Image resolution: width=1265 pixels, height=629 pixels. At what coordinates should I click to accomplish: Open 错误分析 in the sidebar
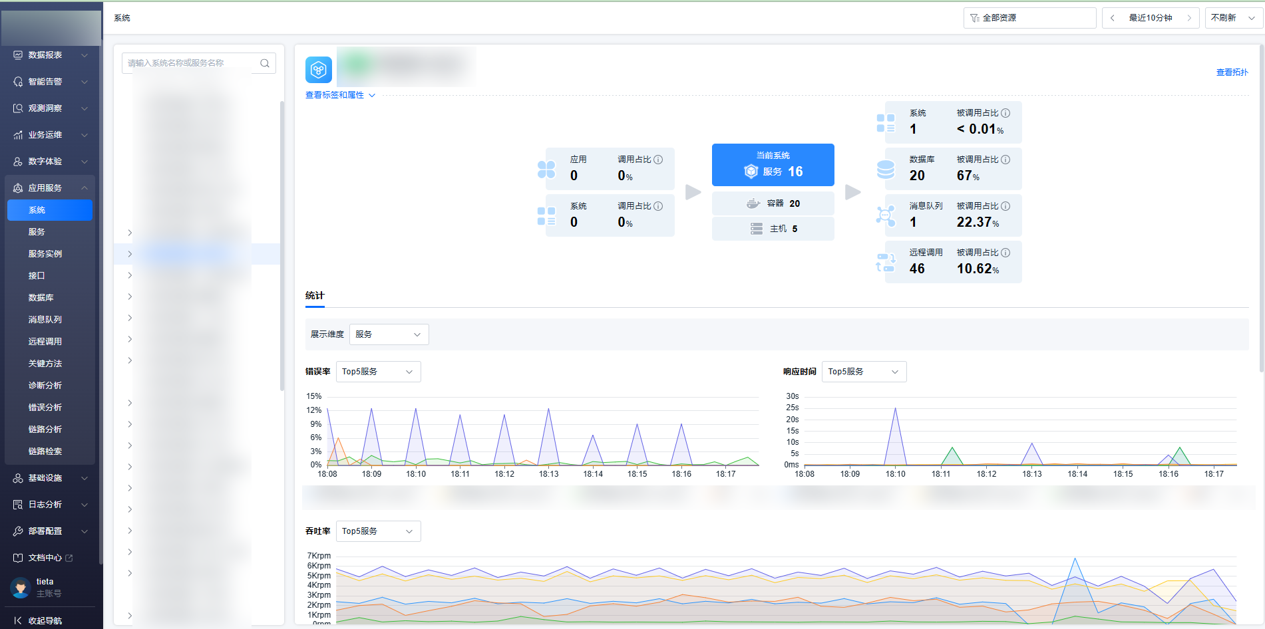45,408
